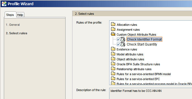The image size is (192, 99).
Task: Click the Assignment rules folder icon
Action: (113, 29)
